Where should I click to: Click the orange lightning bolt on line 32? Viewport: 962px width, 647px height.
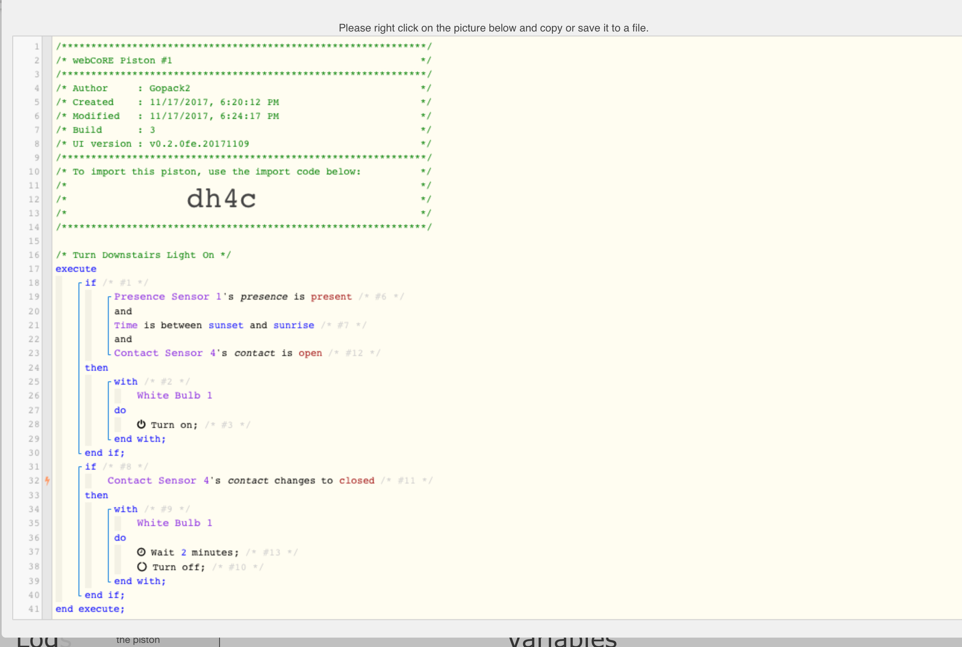[x=47, y=480]
